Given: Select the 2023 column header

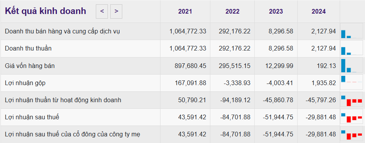Looking at the screenshot, I should point(276,11).
